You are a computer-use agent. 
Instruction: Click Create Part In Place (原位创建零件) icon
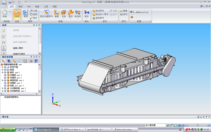pyautogui.click(x=46, y=13)
